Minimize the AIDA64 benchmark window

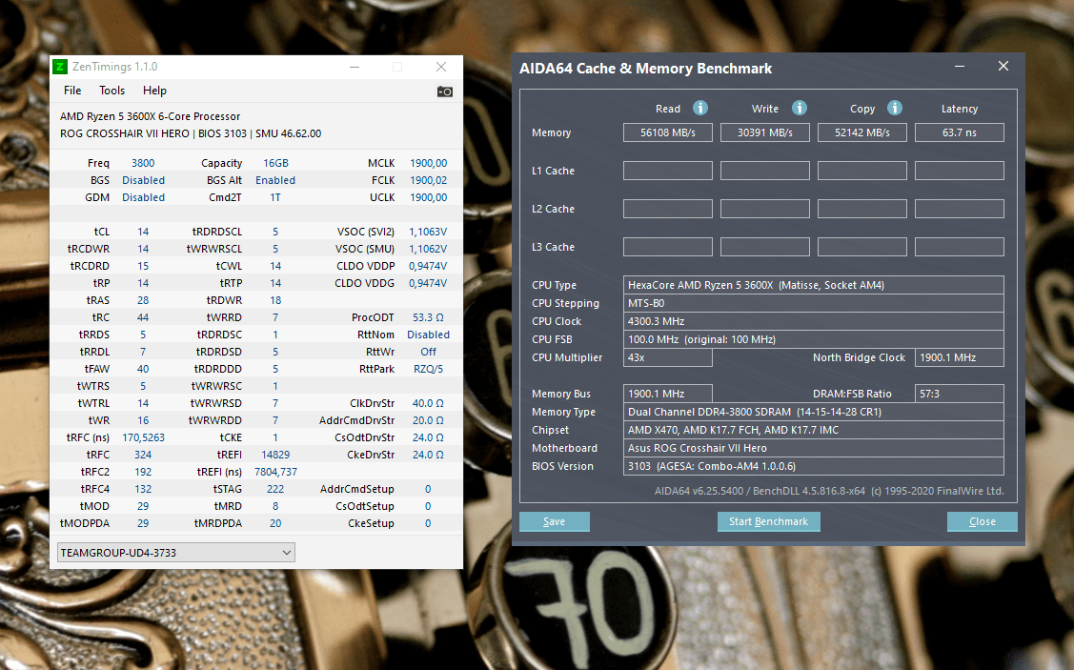[x=960, y=67]
